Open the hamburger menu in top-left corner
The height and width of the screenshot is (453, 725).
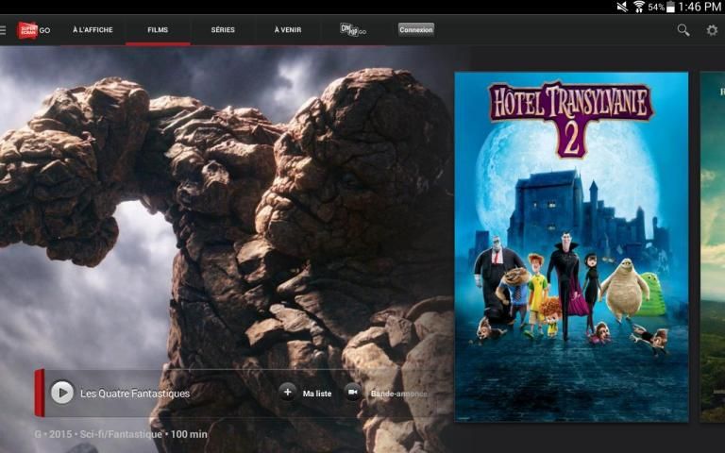point(4,30)
